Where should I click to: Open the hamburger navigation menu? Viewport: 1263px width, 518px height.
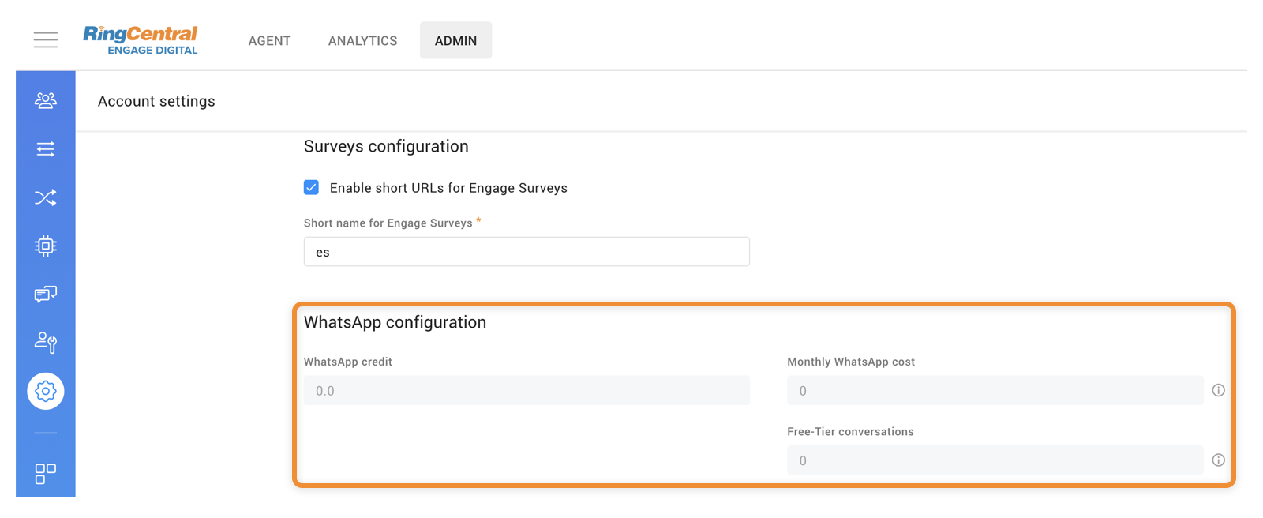(46, 40)
